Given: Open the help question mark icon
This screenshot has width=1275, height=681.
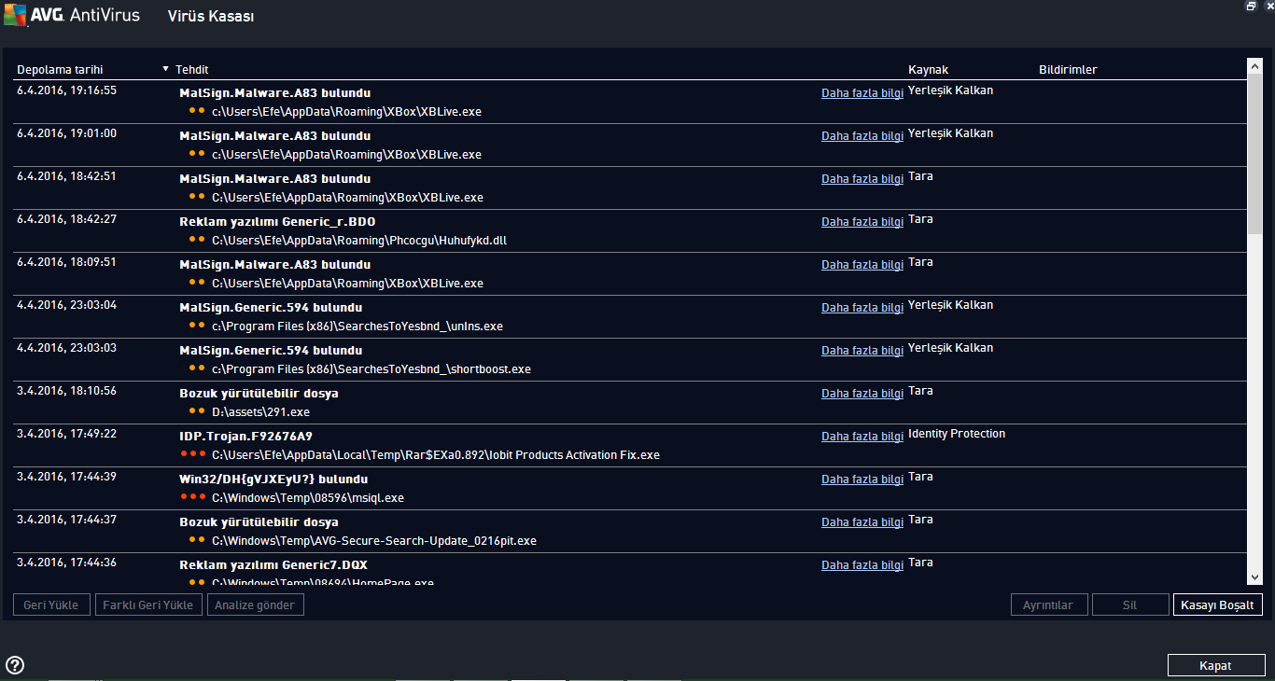Looking at the screenshot, I should [15, 665].
